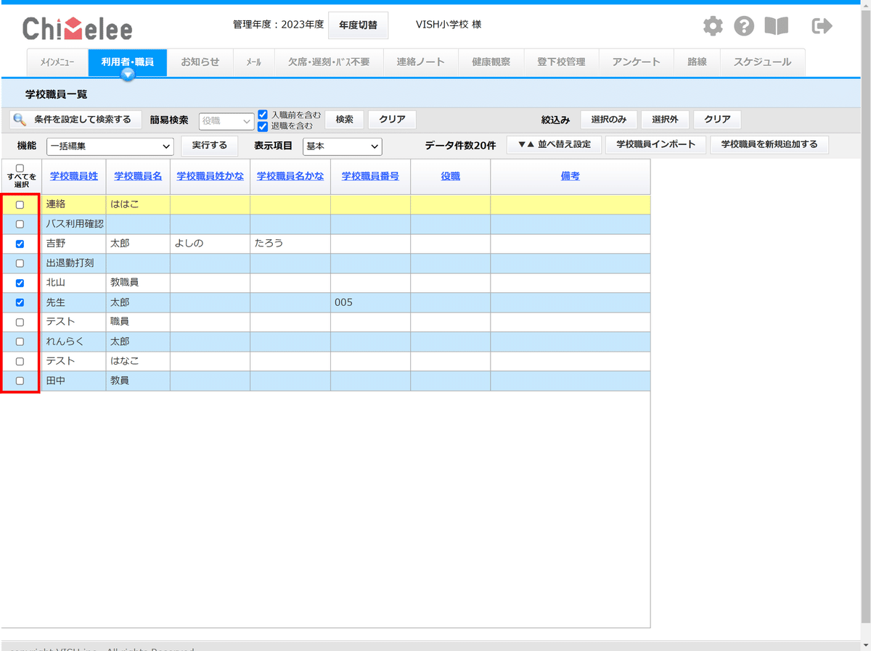Toggle the 入職前を含む checkbox
The height and width of the screenshot is (651, 871).
263,115
